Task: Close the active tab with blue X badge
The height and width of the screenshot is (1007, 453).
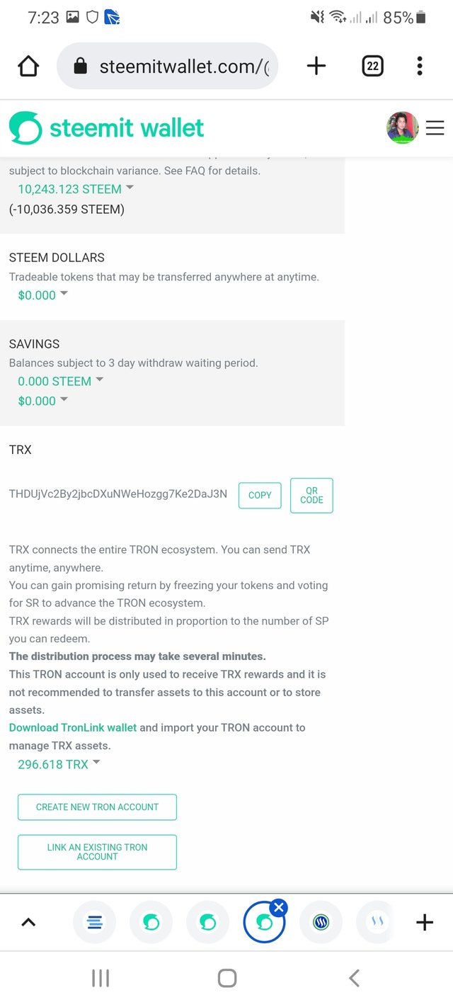Action: click(x=278, y=907)
